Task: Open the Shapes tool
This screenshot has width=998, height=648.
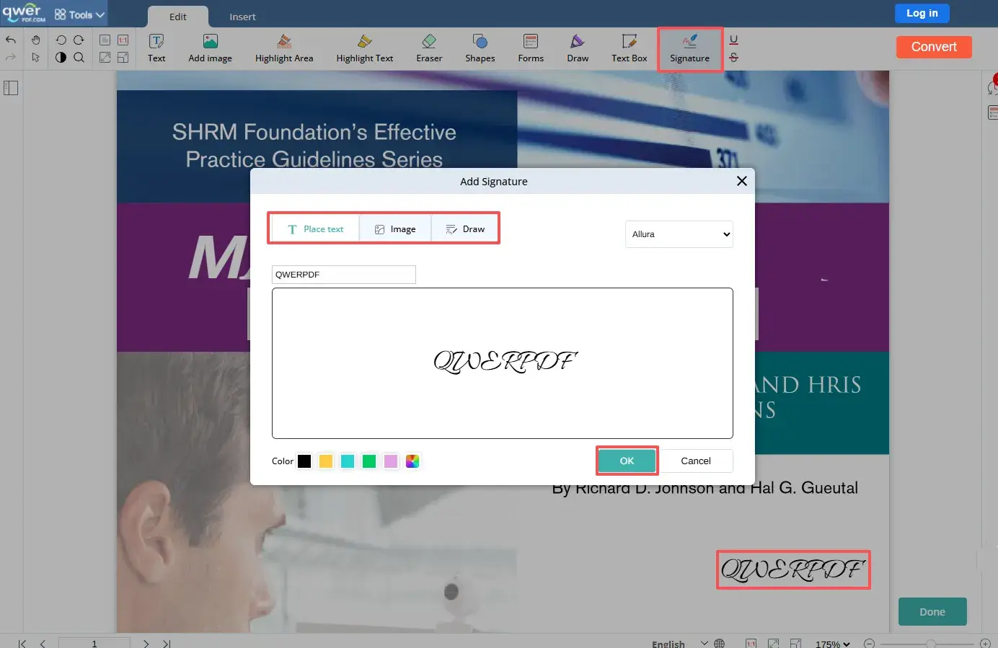Action: [x=480, y=49]
